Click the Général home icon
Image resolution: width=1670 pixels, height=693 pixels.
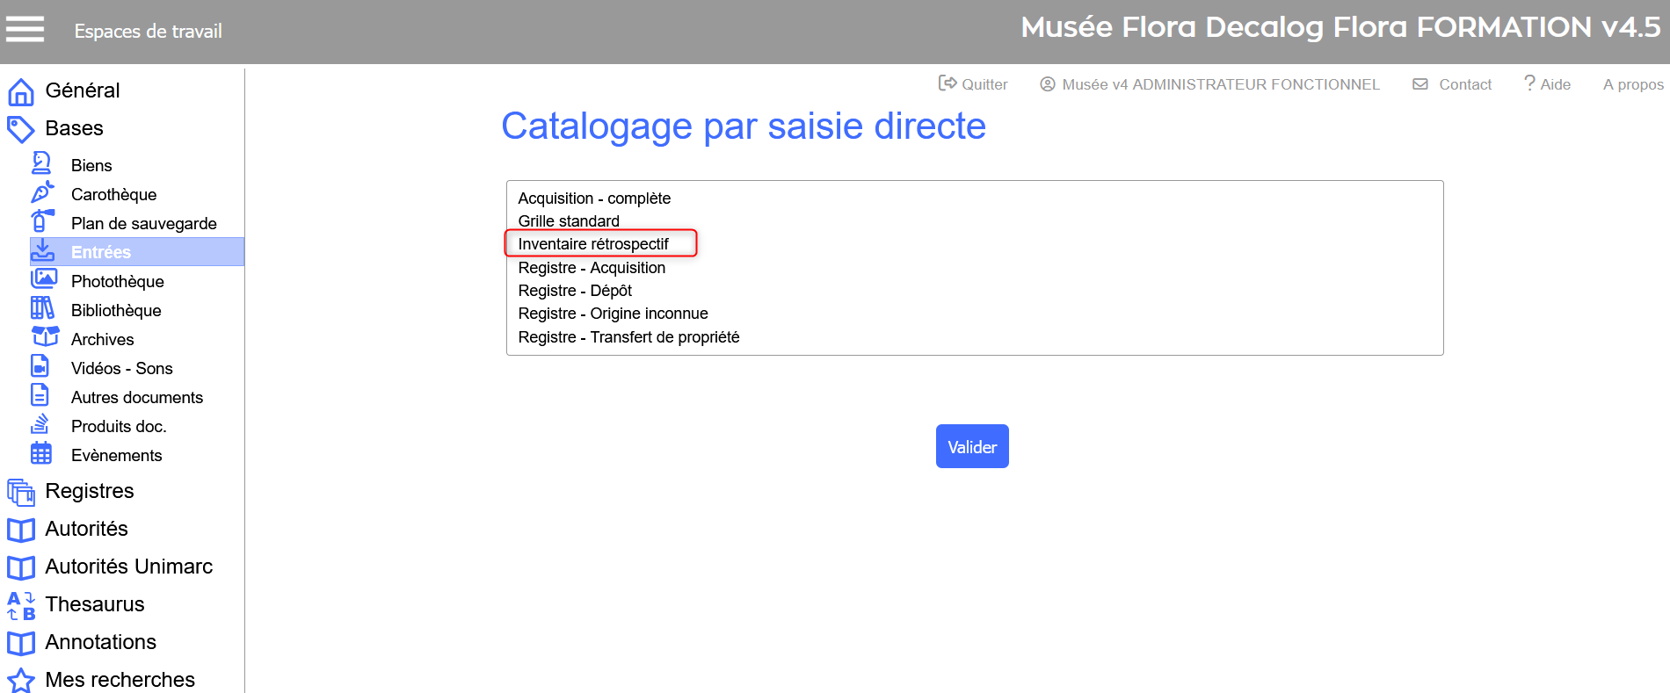[x=21, y=91]
